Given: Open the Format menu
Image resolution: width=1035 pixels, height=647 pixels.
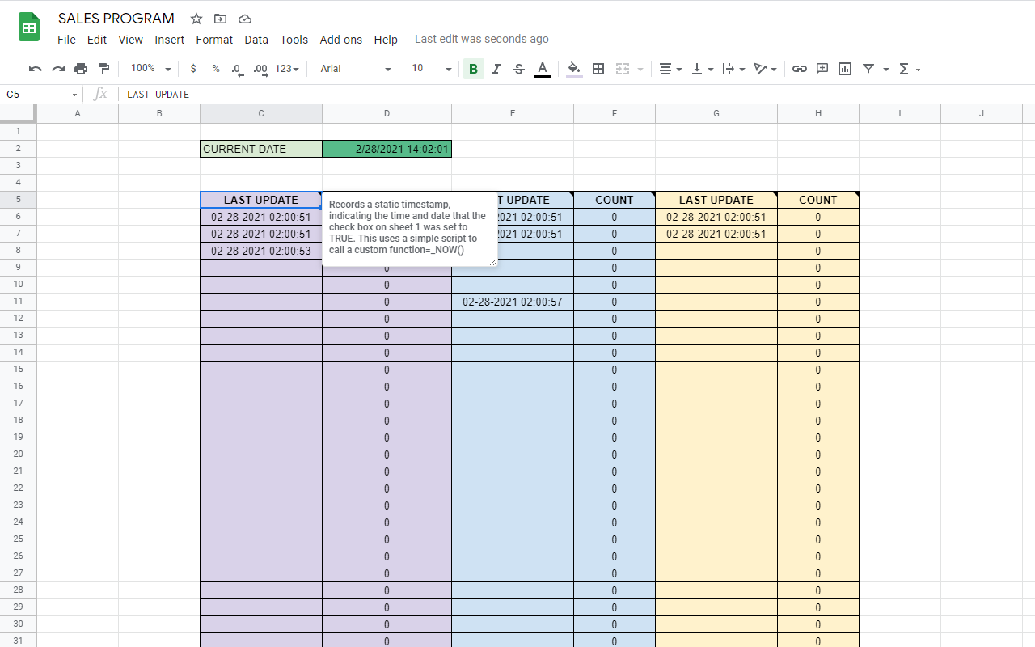Looking at the screenshot, I should (x=214, y=39).
